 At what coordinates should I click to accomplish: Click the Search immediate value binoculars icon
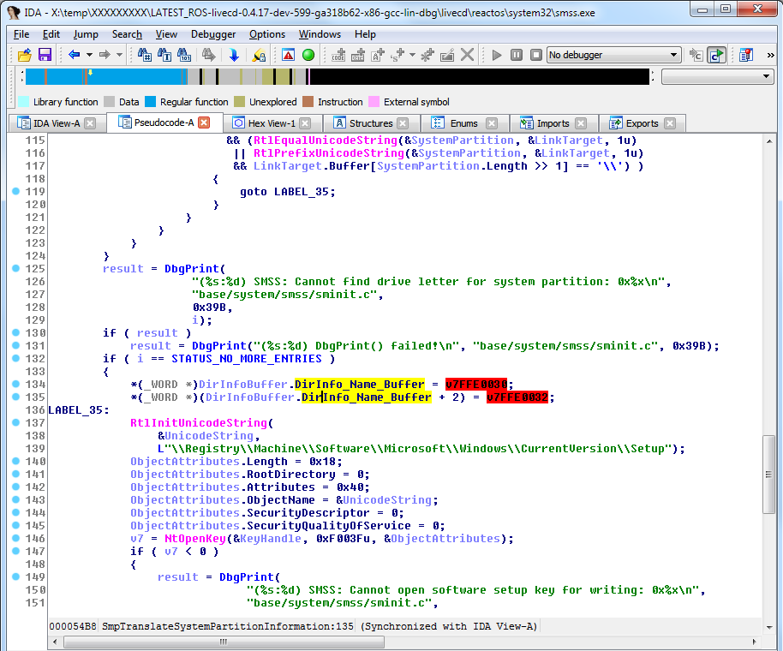tap(144, 55)
